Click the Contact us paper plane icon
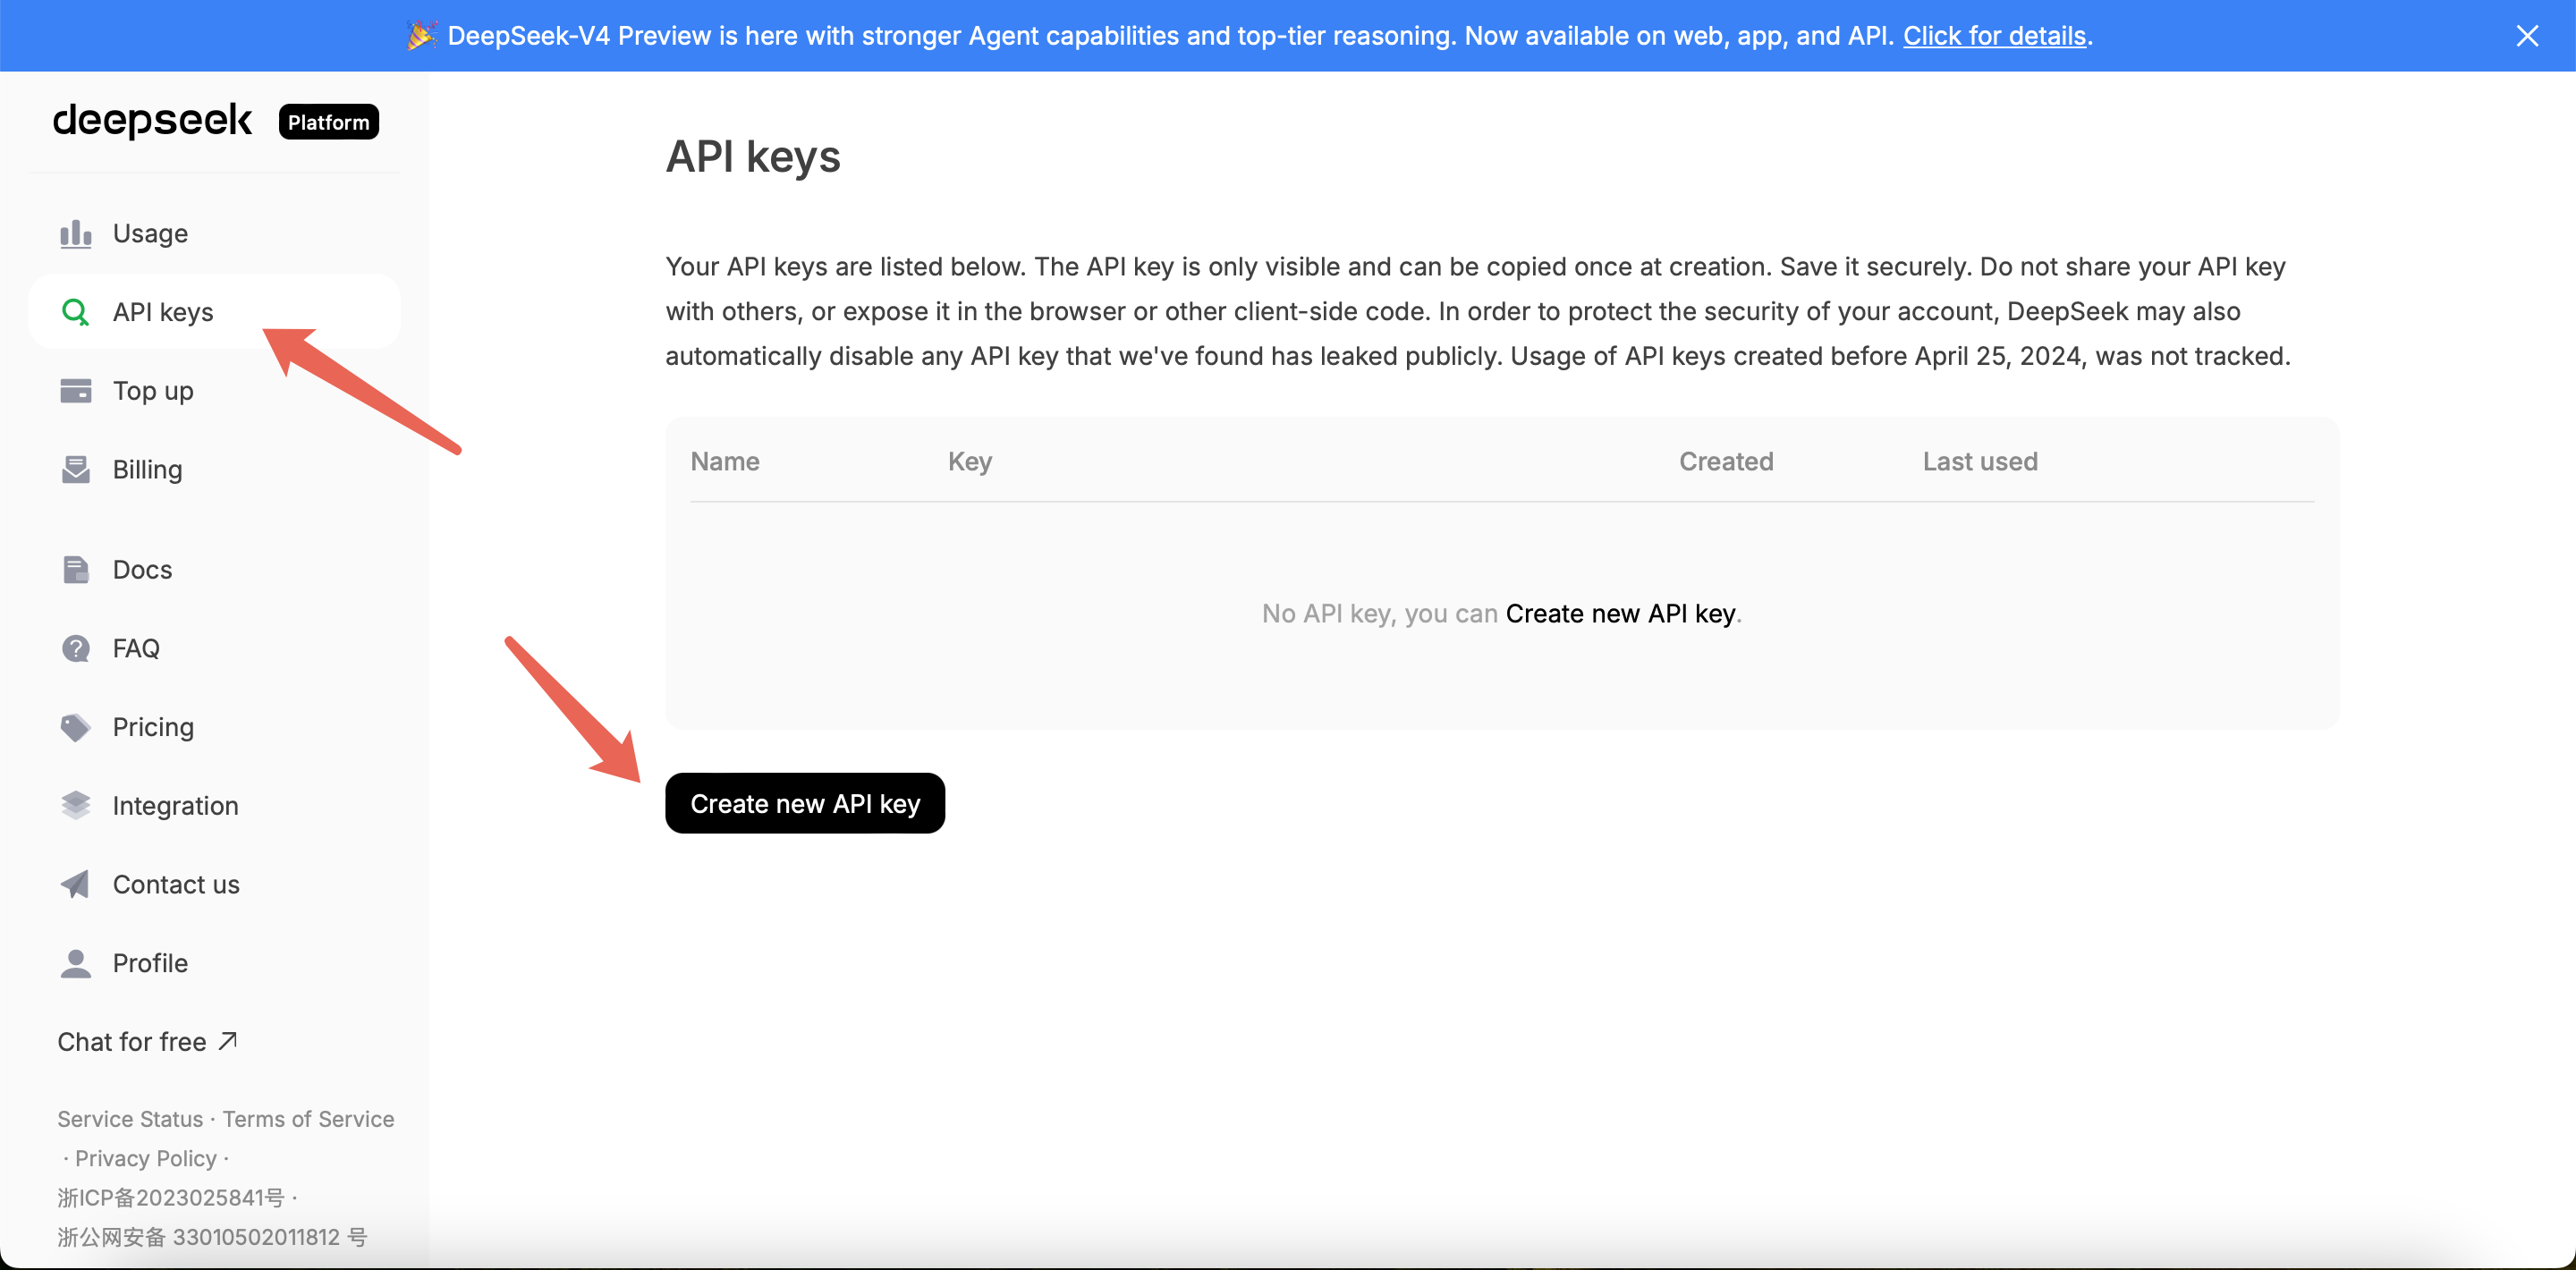The image size is (2576, 1270). [x=76, y=885]
